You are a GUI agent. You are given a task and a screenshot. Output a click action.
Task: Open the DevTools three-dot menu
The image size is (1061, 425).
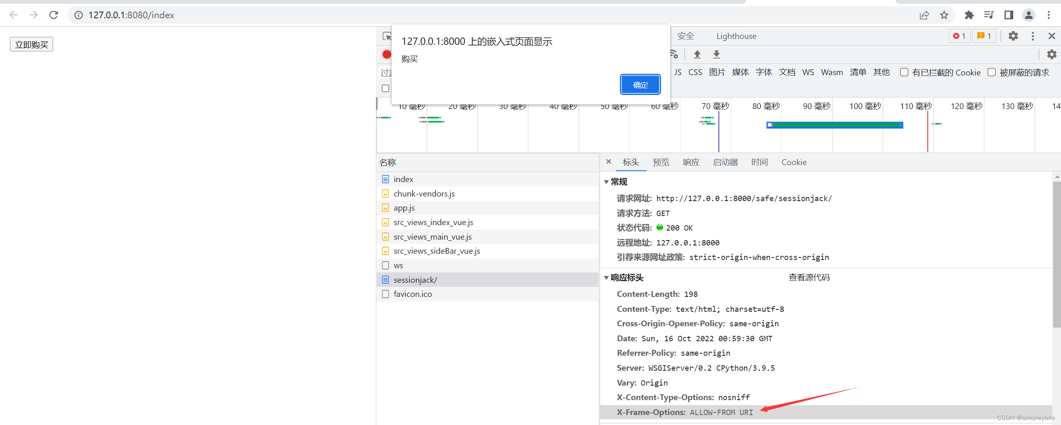1032,36
